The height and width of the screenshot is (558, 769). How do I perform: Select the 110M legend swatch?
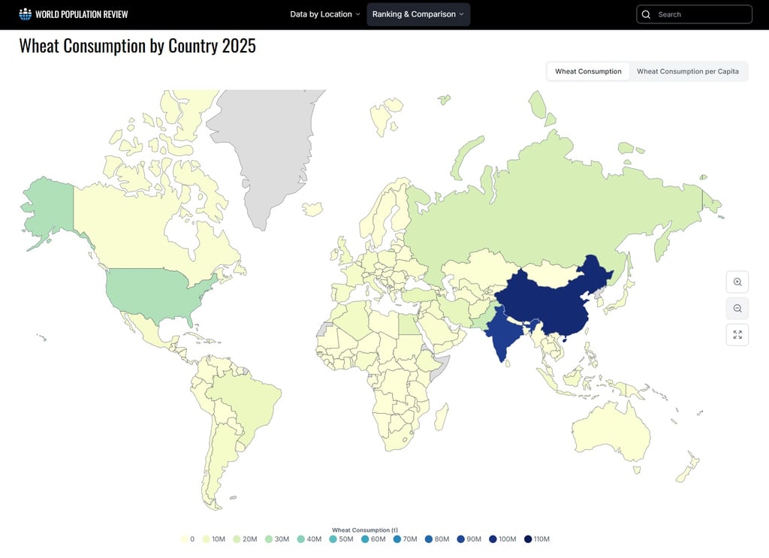[x=529, y=539]
